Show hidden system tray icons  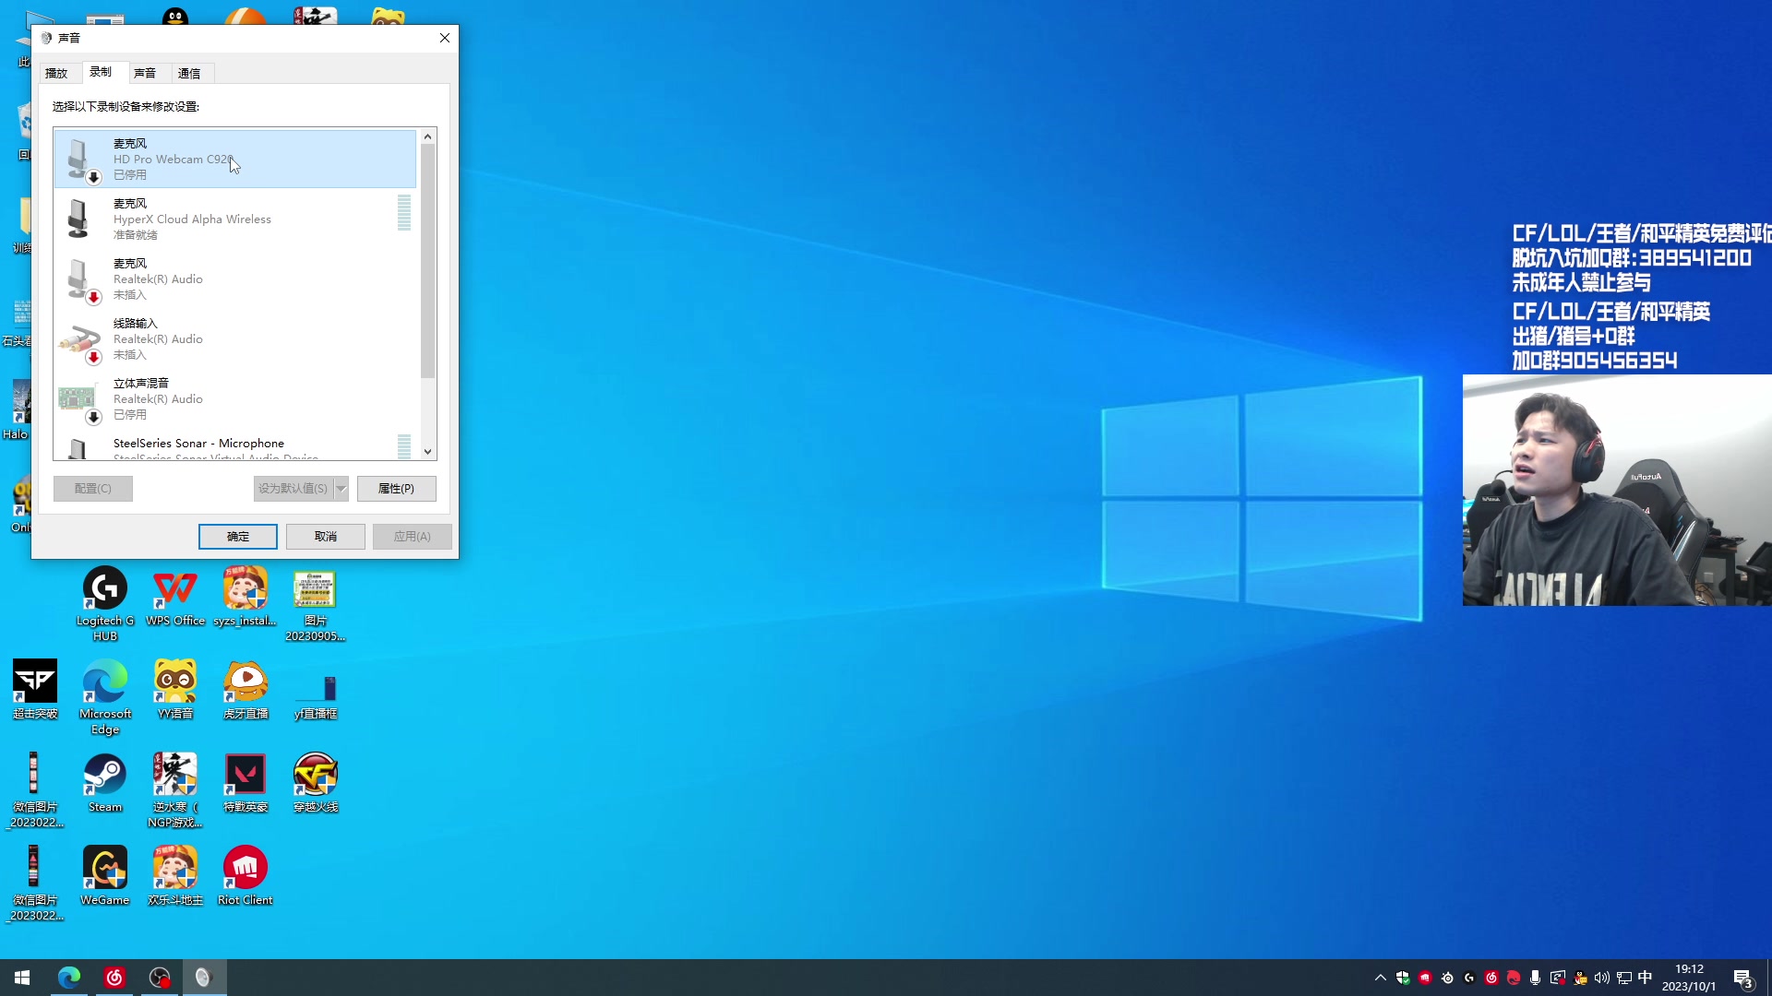click(x=1381, y=978)
